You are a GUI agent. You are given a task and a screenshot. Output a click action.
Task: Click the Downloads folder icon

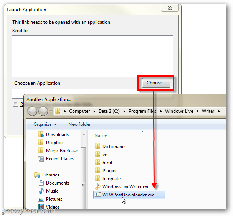(41, 134)
